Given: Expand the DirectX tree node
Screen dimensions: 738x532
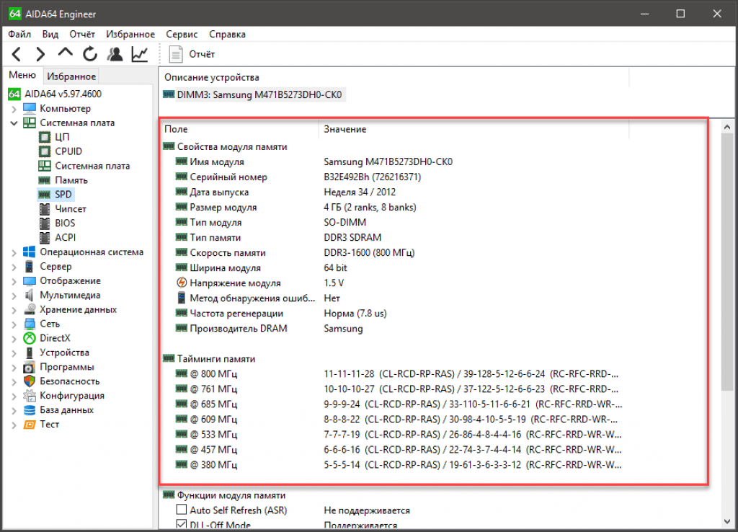Looking at the screenshot, I should [14, 339].
